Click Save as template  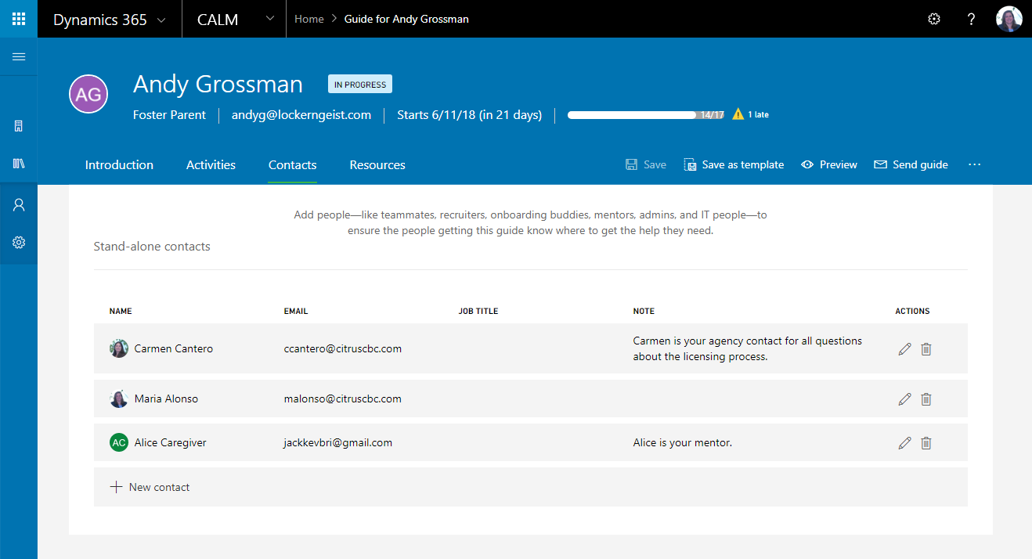coord(734,164)
